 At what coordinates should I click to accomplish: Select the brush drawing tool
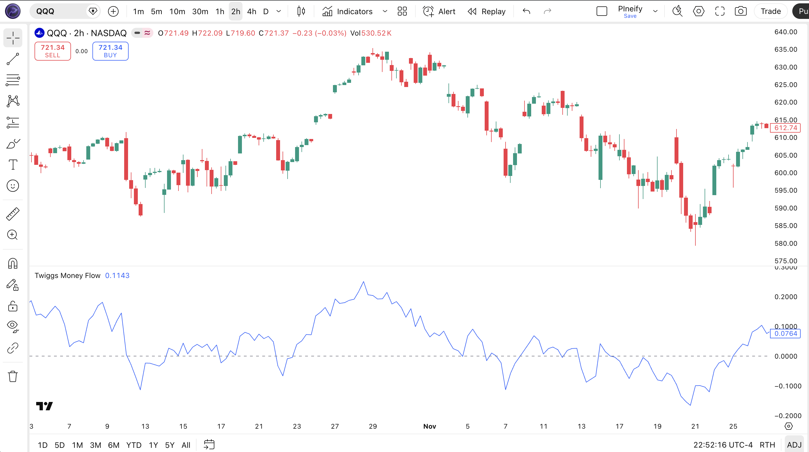pos(13,144)
